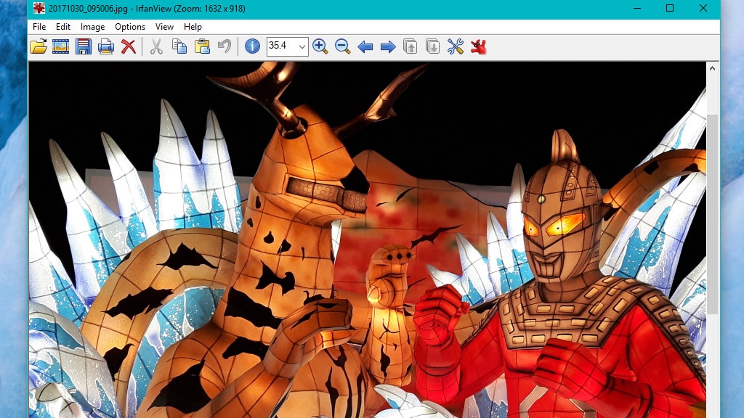
Task: Click the vertical scrollbar up arrow
Action: click(712, 68)
